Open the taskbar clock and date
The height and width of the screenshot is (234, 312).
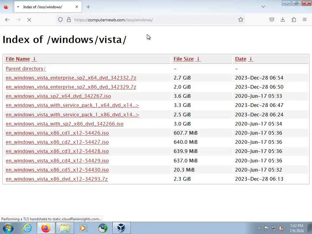tap(296, 228)
